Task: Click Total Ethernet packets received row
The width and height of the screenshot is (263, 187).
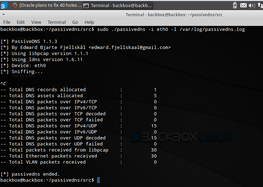Action: tap(79, 156)
